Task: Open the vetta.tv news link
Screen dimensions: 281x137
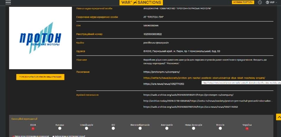Action: tap(204, 78)
